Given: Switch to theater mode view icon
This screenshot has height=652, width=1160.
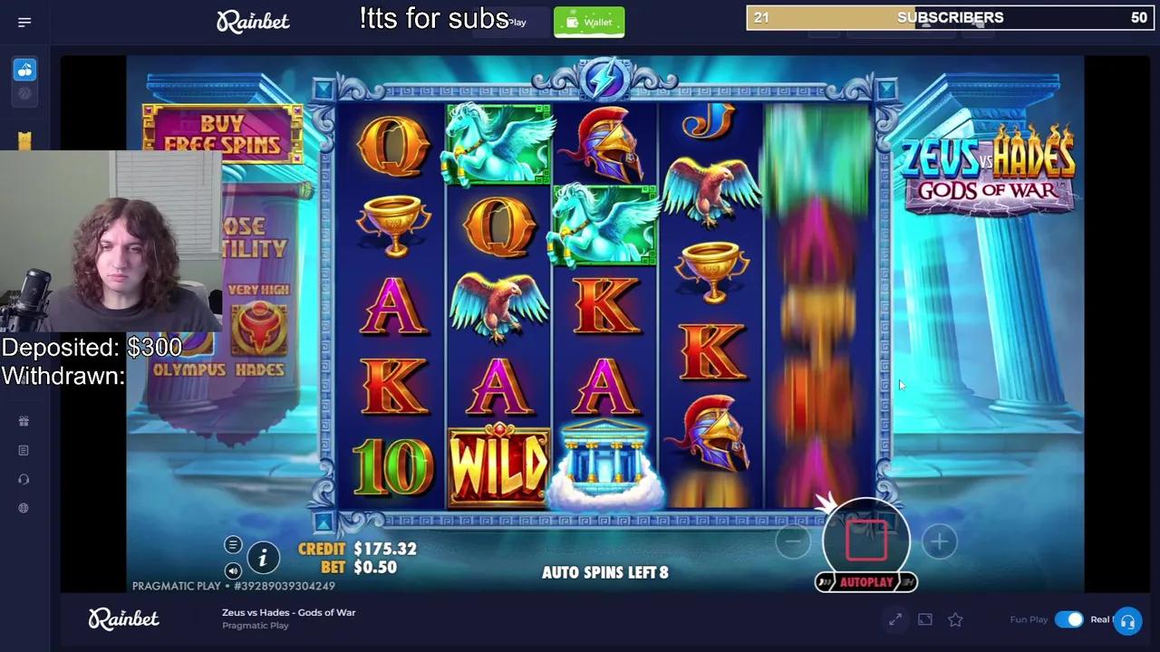Looking at the screenshot, I should point(925,619).
